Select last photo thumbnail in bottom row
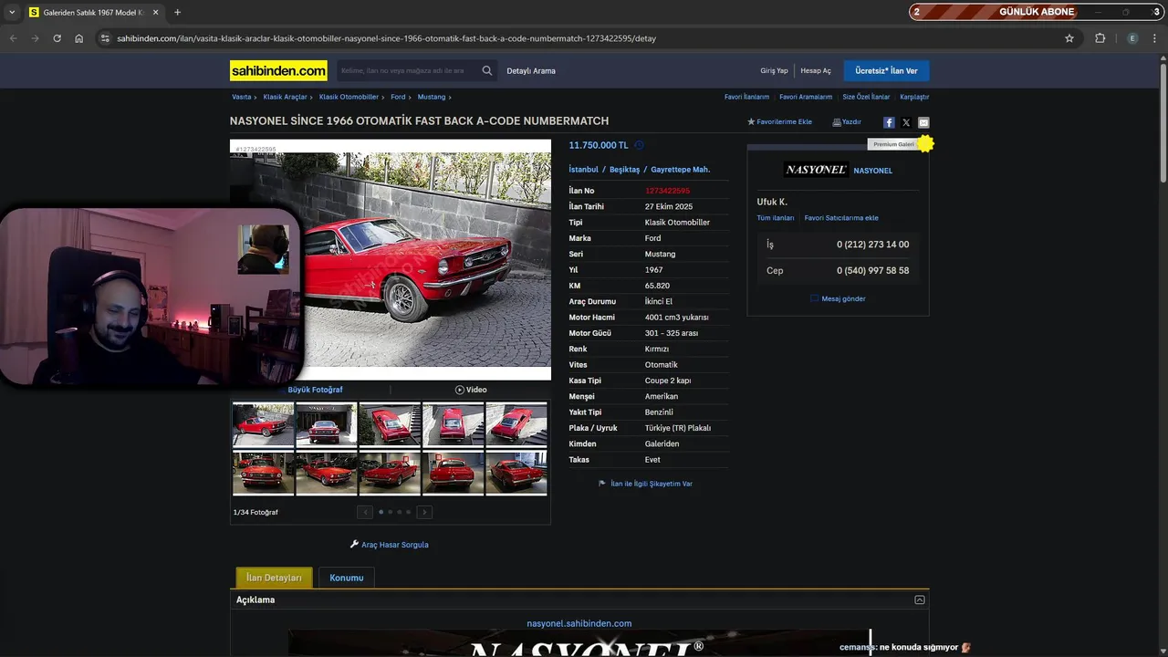Screen dimensions: 1168x657 coord(516,473)
